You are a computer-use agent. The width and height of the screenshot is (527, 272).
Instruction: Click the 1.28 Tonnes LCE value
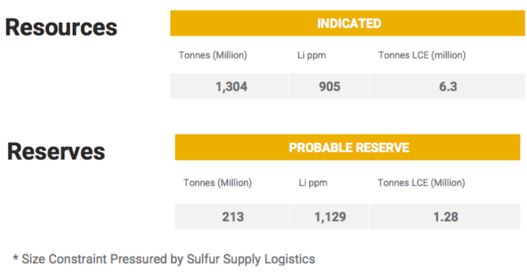click(x=445, y=217)
